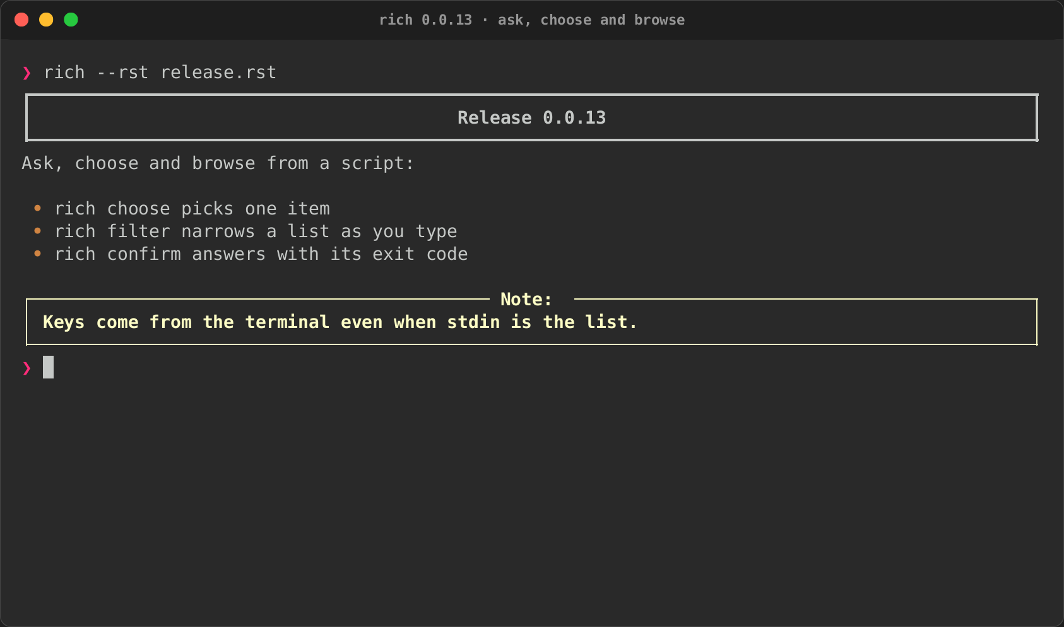Screen dimensions: 1064x627
Task: Click the note text 'Keys come from the terminal...'
Action: point(340,322)
